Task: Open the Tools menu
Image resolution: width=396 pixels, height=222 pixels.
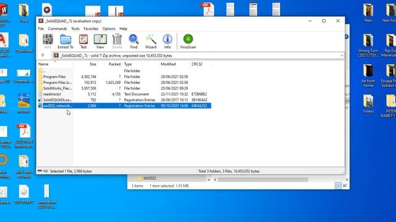Action: [x=75, y=29]
